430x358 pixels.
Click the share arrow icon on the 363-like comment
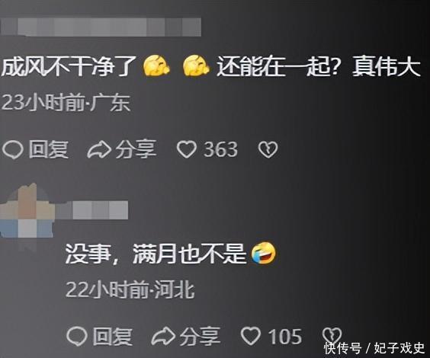point(99,150)
